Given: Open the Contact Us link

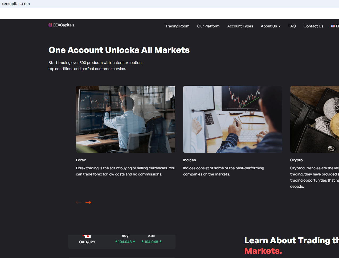Looking at the screenshot, I should pyautogui.click(x=313, y=26).
